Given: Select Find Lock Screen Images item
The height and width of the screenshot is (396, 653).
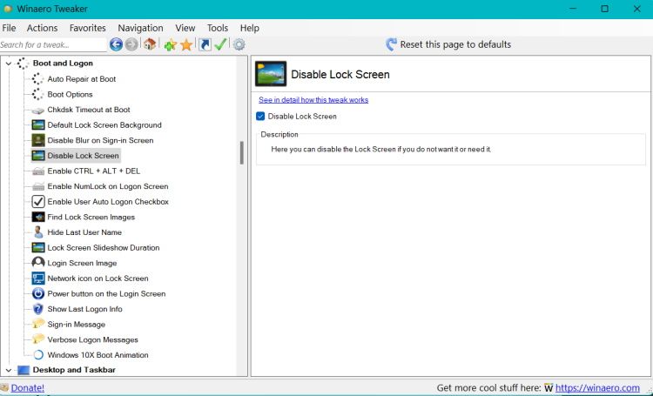Looking at the screenshot, I should [91, 217].
